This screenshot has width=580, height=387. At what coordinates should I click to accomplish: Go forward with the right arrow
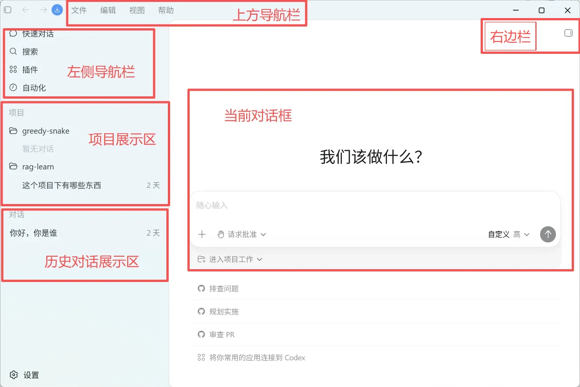click(43, 10)
